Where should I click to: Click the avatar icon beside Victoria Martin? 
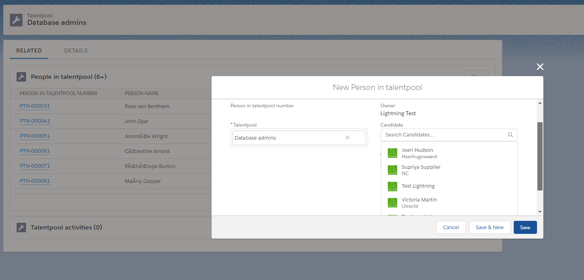pyautogui.click(x=392, y=203)
